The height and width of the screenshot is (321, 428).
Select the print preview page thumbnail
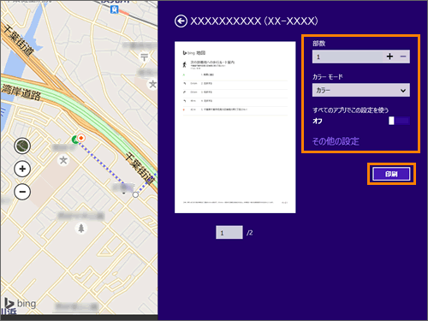click(235, 128)
